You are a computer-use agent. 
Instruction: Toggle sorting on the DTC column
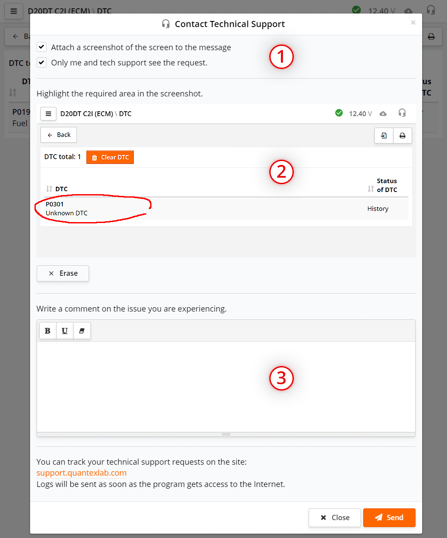click(49, 188)
